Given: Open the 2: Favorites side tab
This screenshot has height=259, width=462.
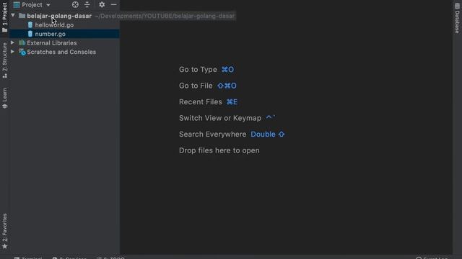Looking at the screenshot, I should tap(4, 232).
